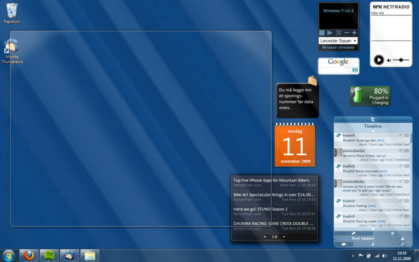Reply to the No more Wave invites tweet

(x=401, y=150)
